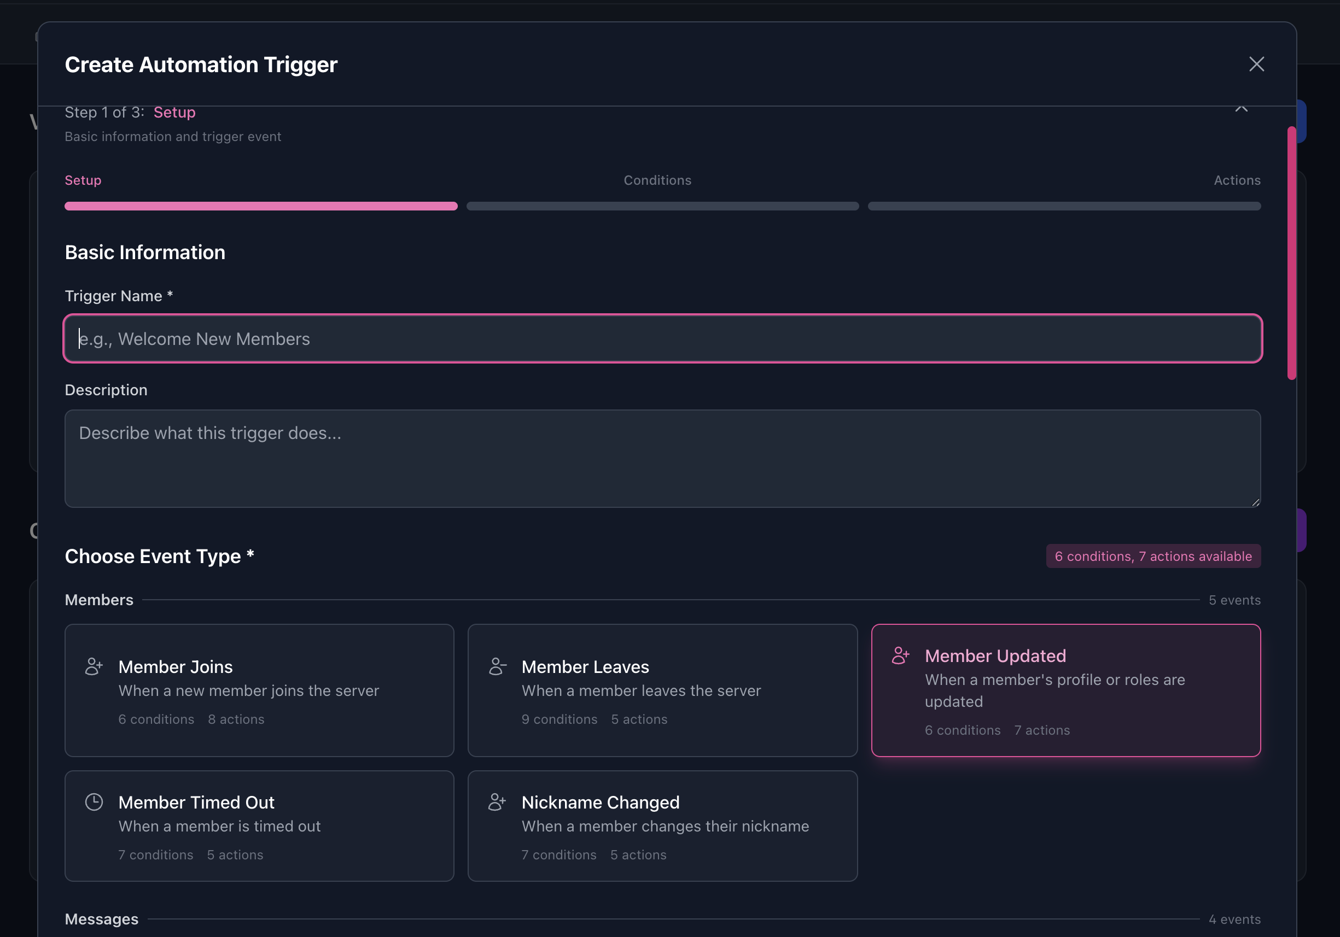Collapse the step header with chevron
Screen dimensions: 1340x937
(1241, 109)
